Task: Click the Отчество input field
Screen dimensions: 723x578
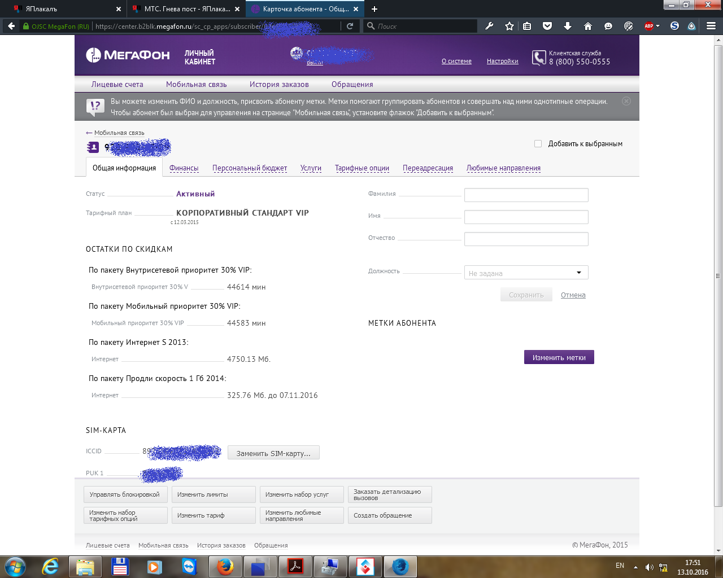Action: point(526,239)
